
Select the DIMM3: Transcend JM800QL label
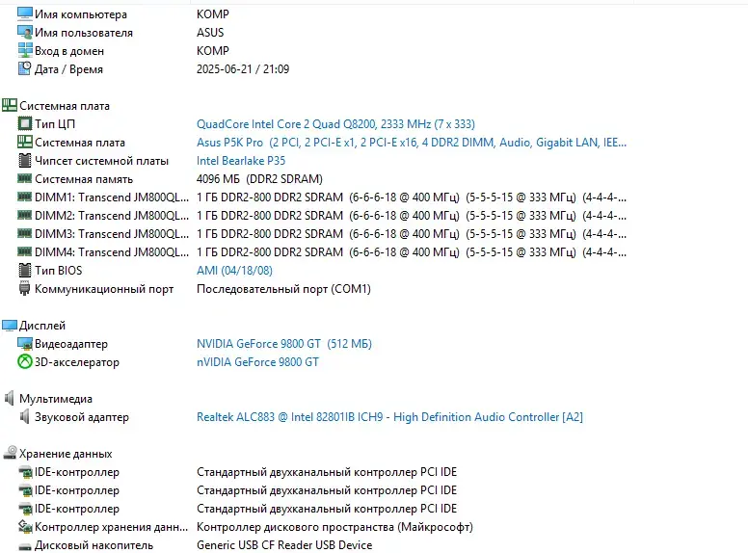click(x=112, y=233)
